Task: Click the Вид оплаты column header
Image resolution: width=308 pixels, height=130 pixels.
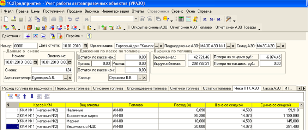Action: coord(89,105)
